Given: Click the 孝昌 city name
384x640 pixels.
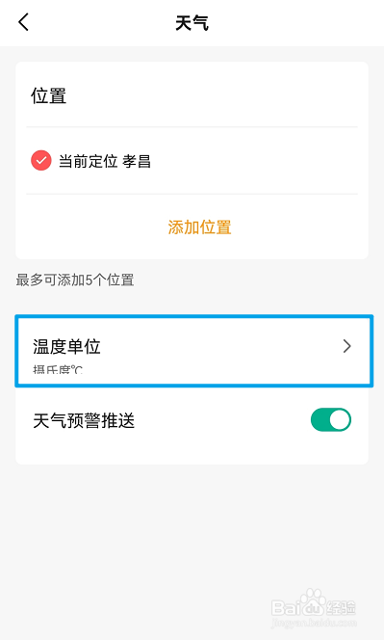Looking at the screenshot, I should tap(137, 161).
